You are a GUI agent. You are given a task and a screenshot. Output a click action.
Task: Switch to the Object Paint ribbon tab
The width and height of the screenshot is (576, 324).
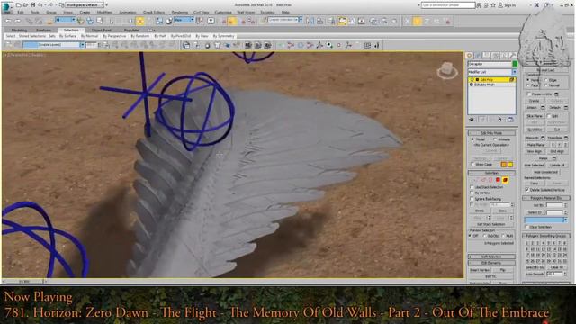pyautogui.click(x=101, y=30)
